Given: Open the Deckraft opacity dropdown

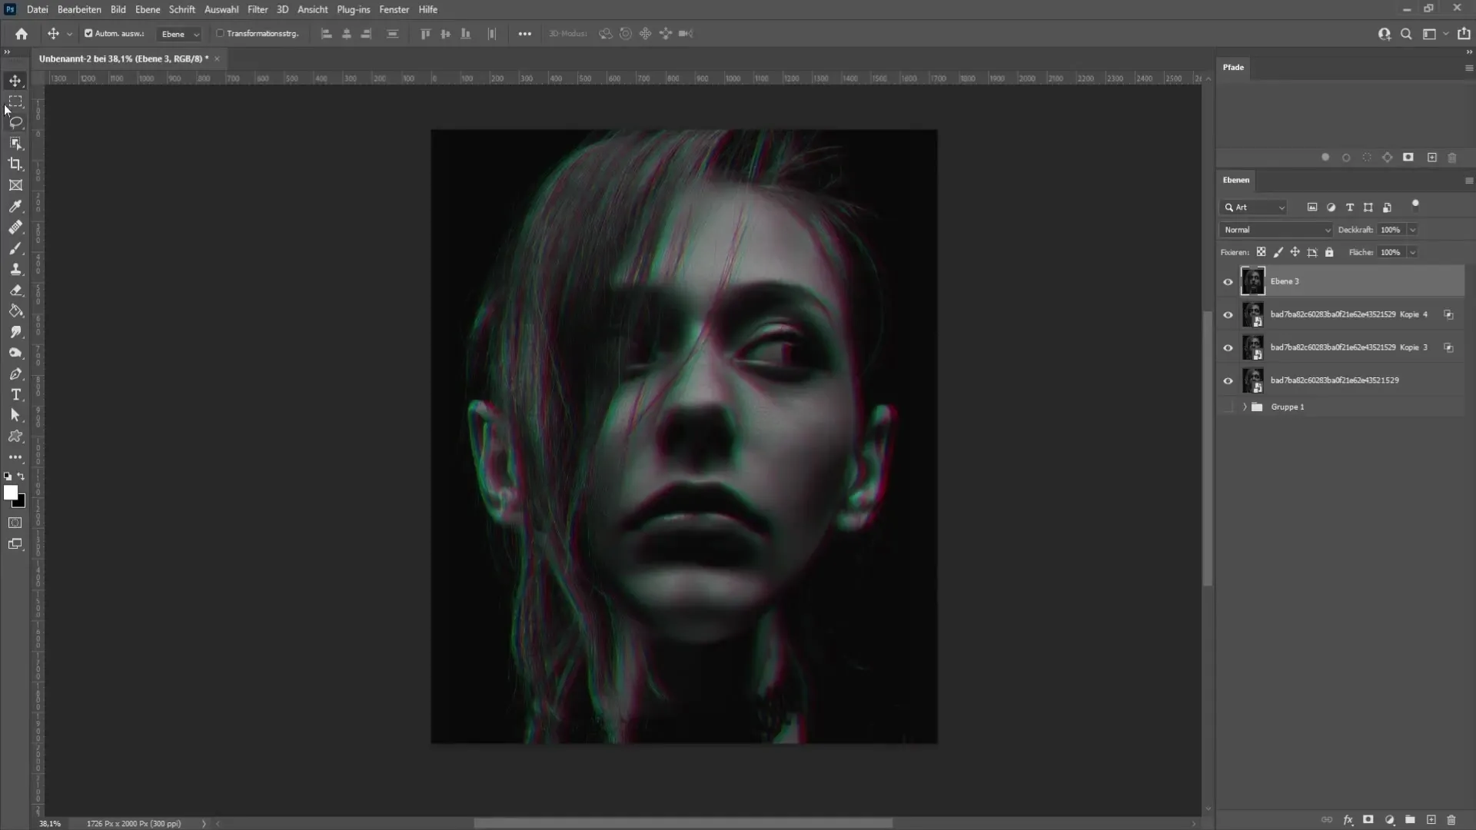Looking at the screenshot, I should tap(1414, 230).
